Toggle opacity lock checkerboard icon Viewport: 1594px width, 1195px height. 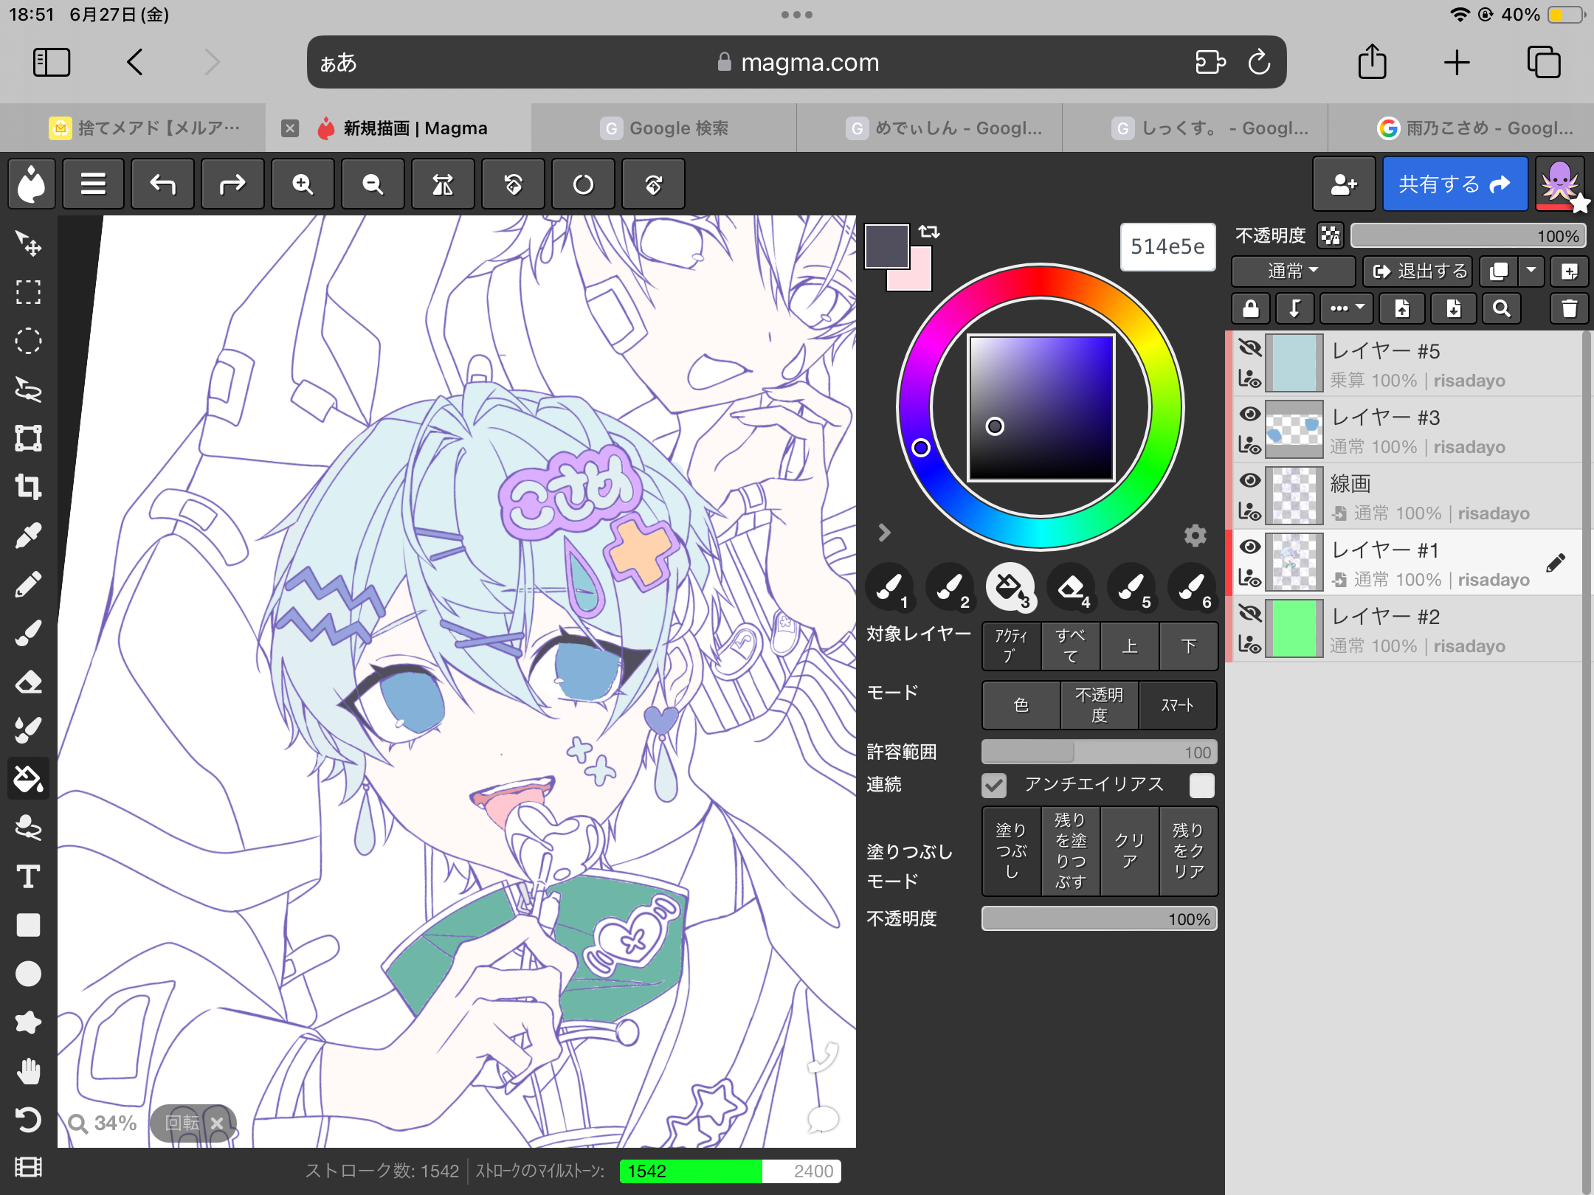[x=1330, y=235]
